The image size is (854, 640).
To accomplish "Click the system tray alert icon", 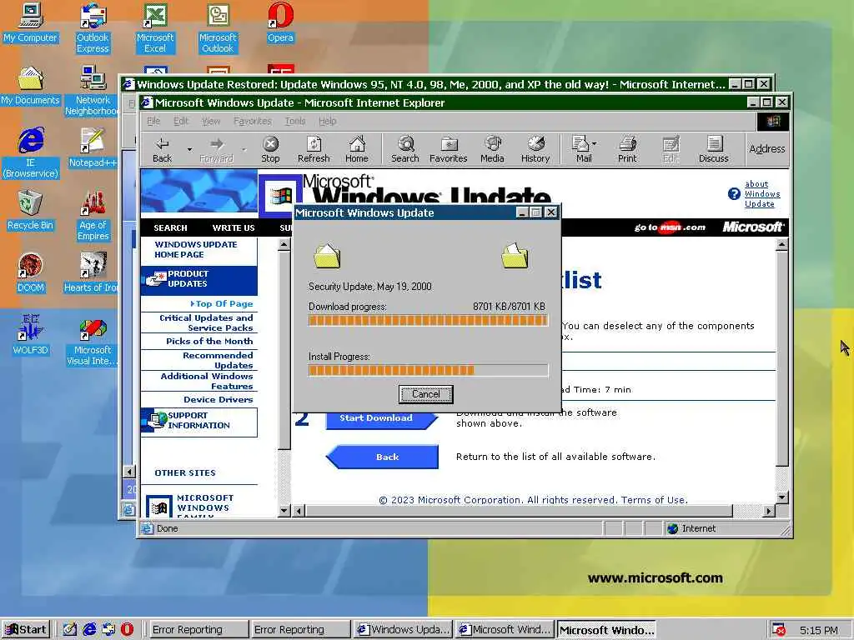I will (779, 630).
